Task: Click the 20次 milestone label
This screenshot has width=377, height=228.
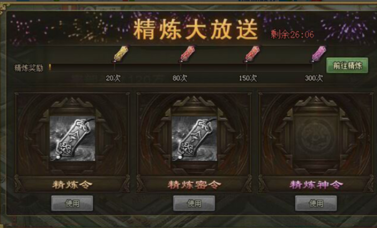Action: click(x=113, y=78)
